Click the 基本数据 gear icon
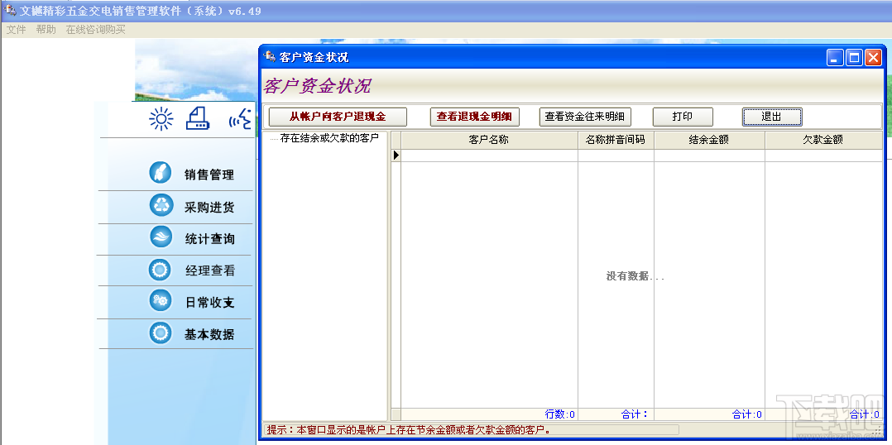This screenshot has height=445, width=892. [161, 333]
